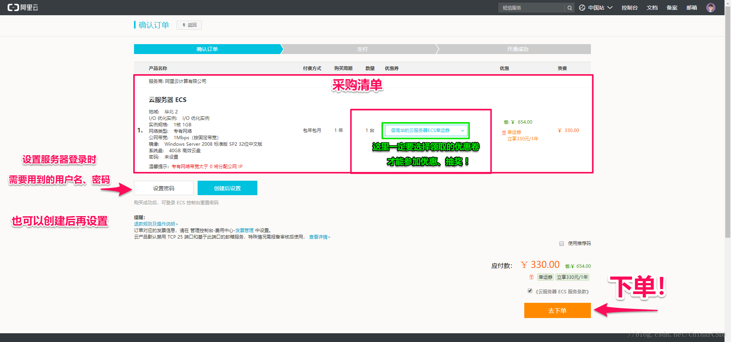The image size is (731, 342).
Task: Open the user avatar menu
Action: click(x=710, y=8)
